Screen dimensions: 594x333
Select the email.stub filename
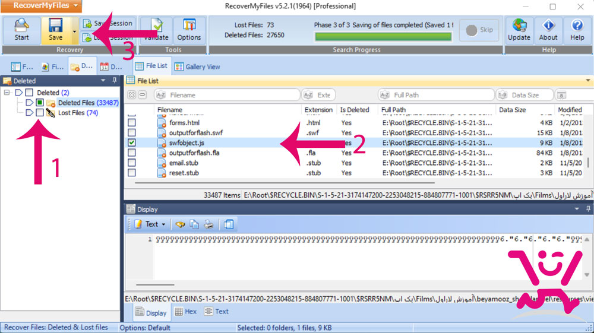[x=184, y=163]
